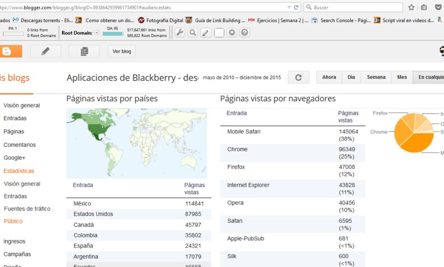The width and height of the screenshot is (444, 267).
Task: Open Campañas in the sidebar
Action: coord(17,254)
